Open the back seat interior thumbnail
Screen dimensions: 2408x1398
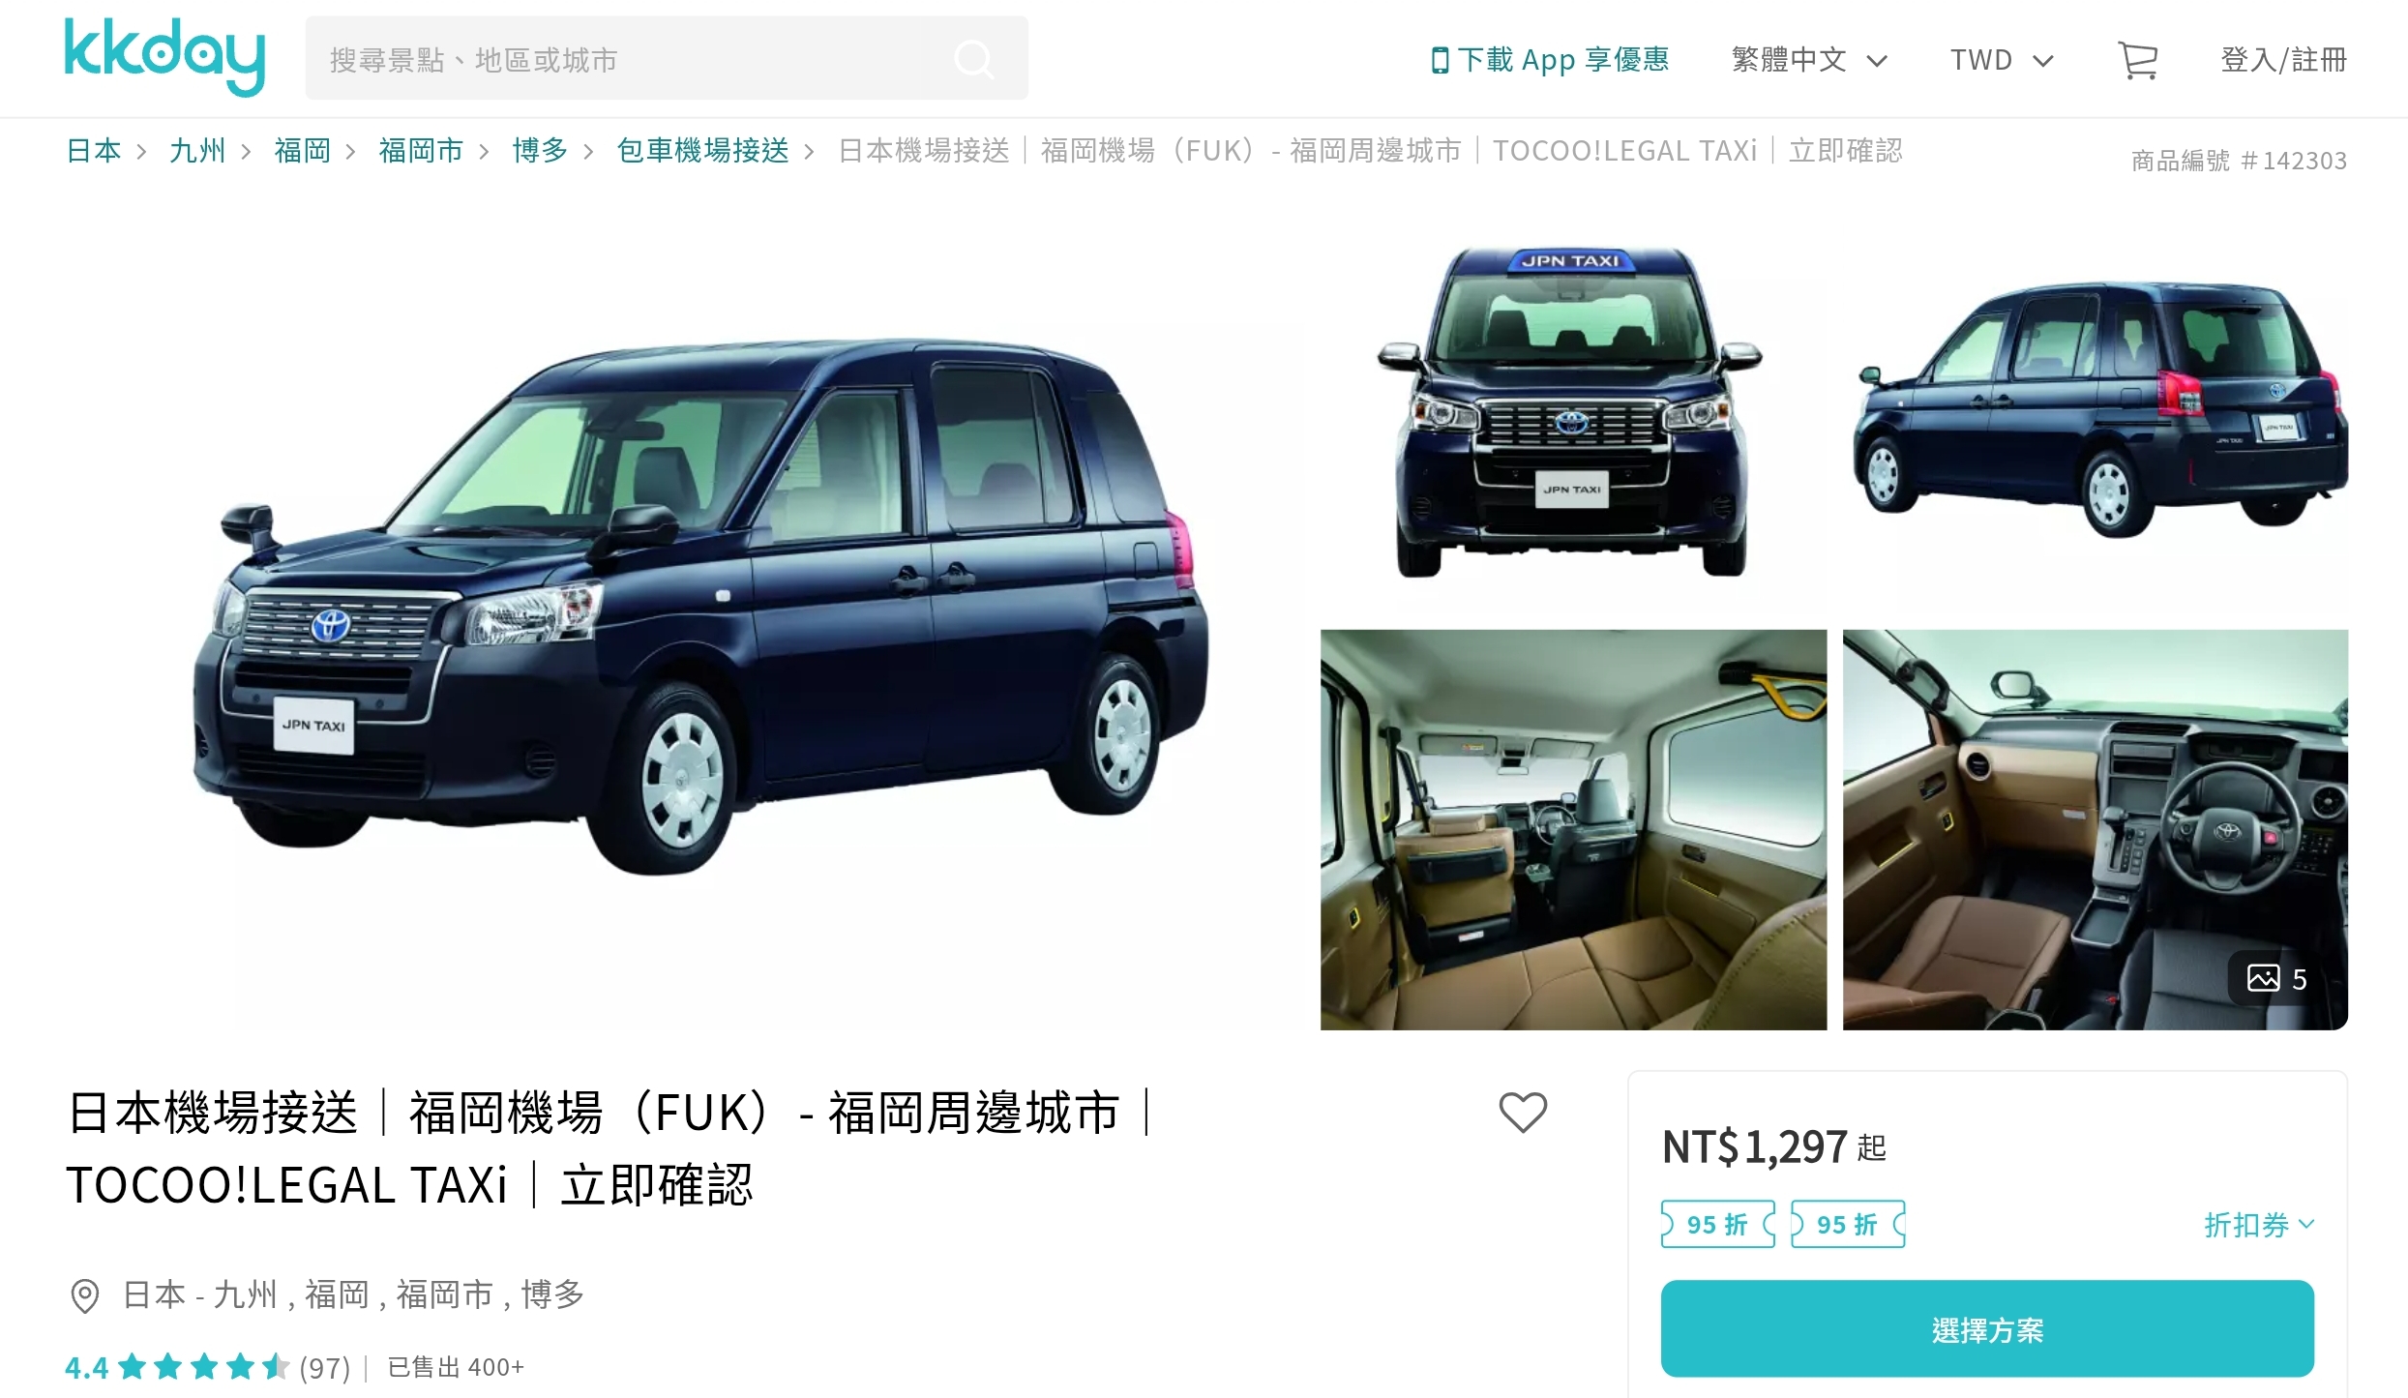(x=1573, y=829)
